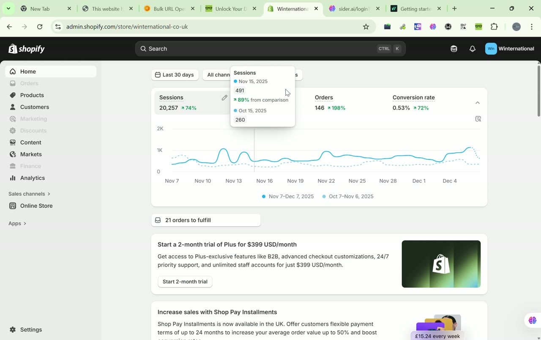Open Finance in the sidebar

pyautogui.click(x=51, y=166)
